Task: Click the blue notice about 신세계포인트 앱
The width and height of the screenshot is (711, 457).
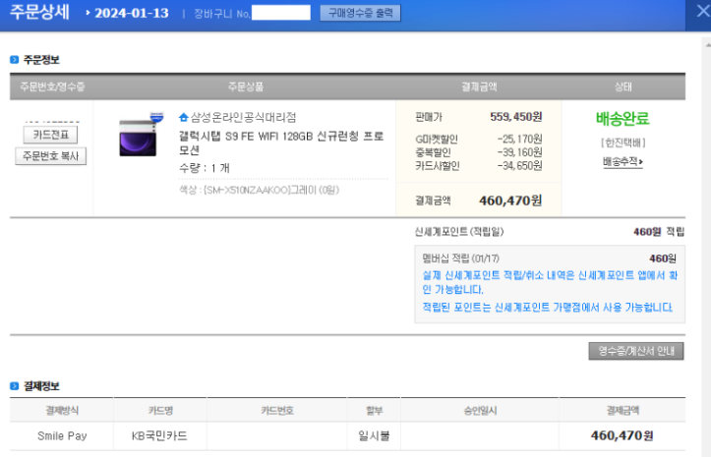Action: pos(550,282)
